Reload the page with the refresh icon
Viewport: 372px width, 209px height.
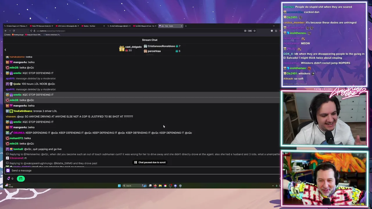click(x=14, y=31)
